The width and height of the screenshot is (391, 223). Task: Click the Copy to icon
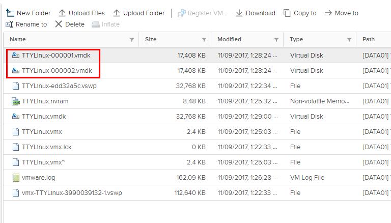[287, 13]
